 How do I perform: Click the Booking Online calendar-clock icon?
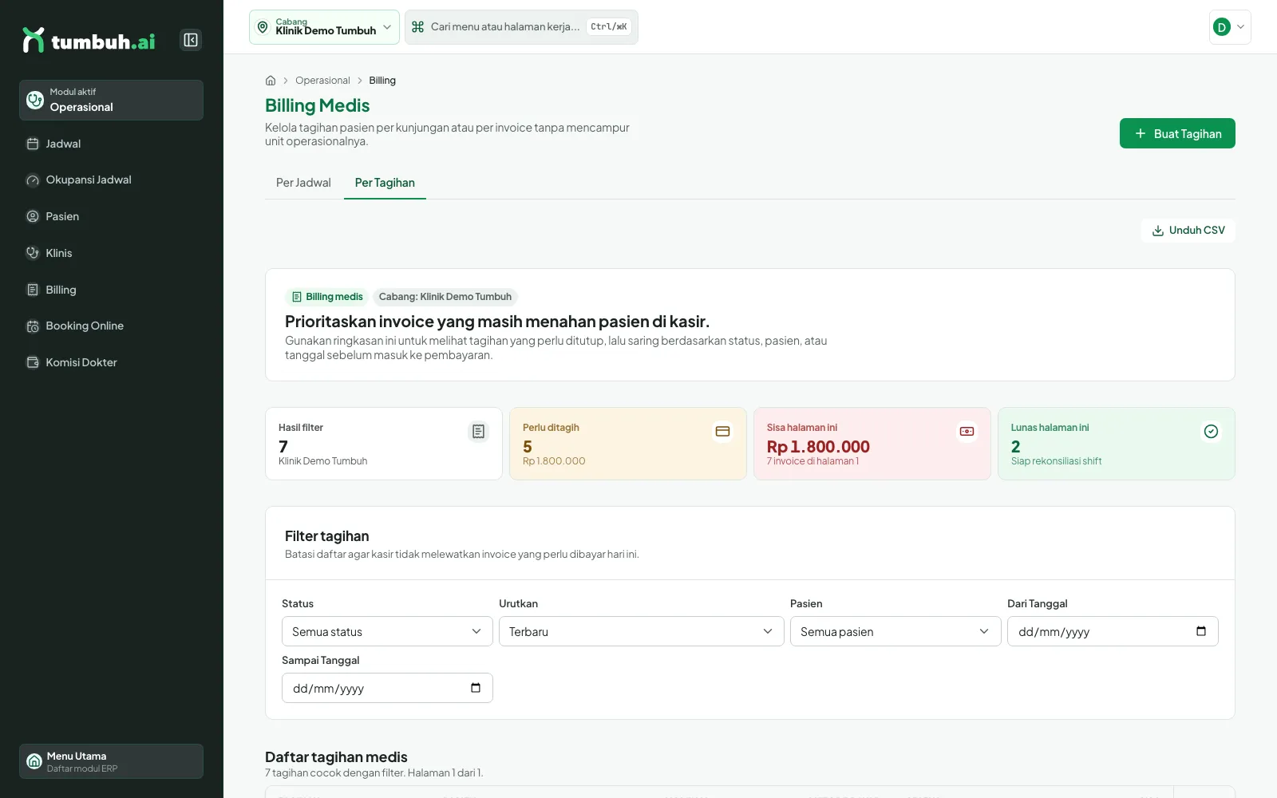pos(33,326)
